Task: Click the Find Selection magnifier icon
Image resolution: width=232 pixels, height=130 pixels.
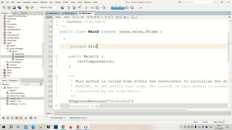Action: point(88,17)
